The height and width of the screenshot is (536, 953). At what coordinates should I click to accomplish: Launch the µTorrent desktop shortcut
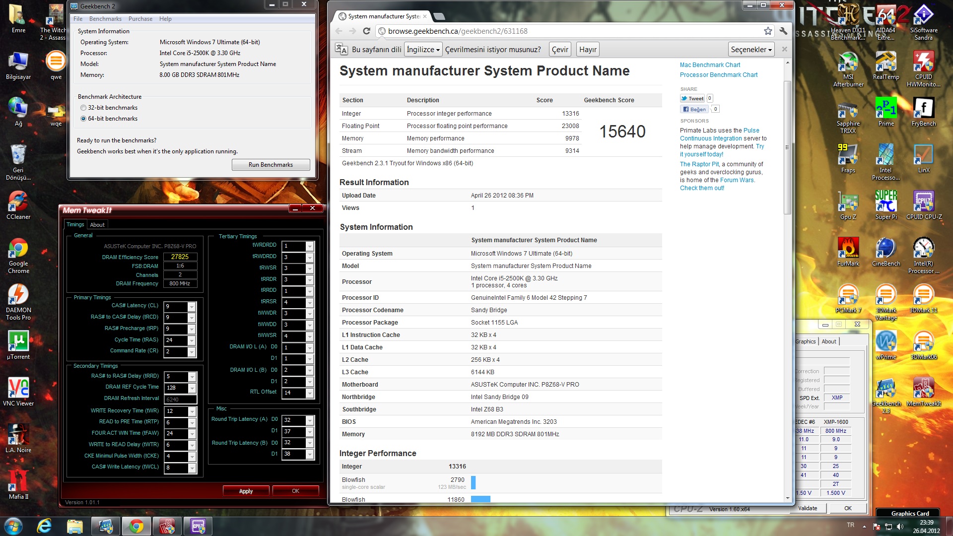pyautogui.click(x=18, y=344)
